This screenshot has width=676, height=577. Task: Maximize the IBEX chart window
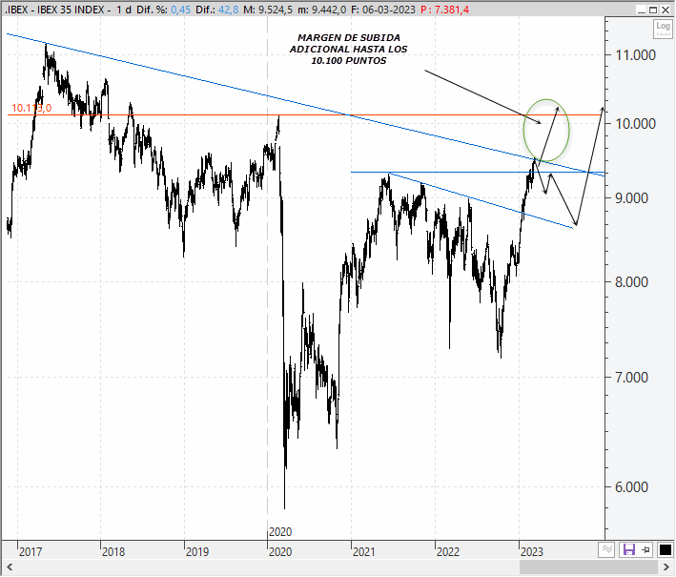[x=653, y=10]
